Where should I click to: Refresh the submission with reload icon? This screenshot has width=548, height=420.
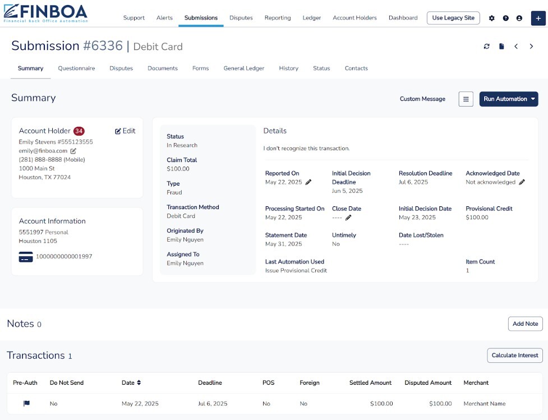[x=487, y=47]
